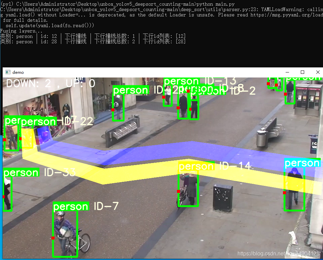
Task: Click the black trash bin on street
Action: [x=223, y=198]
